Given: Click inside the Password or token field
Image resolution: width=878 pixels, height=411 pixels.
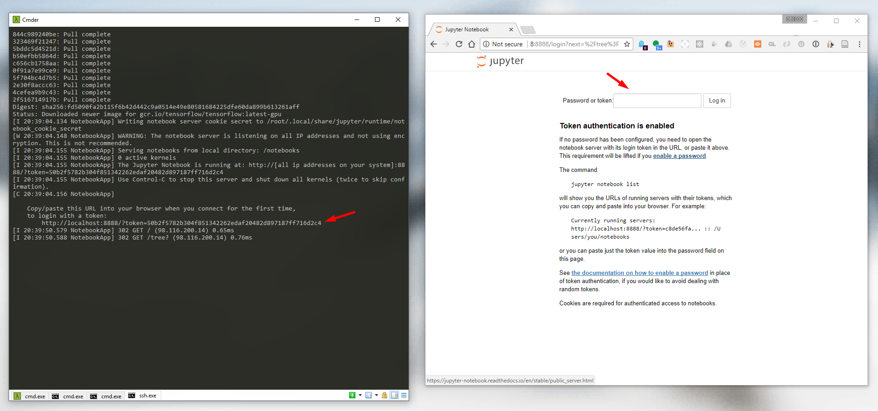Looking at the screenshot, I should pos(657,100).
